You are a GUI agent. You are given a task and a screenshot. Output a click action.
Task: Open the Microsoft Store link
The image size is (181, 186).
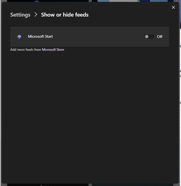pyautogui.click(x=53, y=50)
